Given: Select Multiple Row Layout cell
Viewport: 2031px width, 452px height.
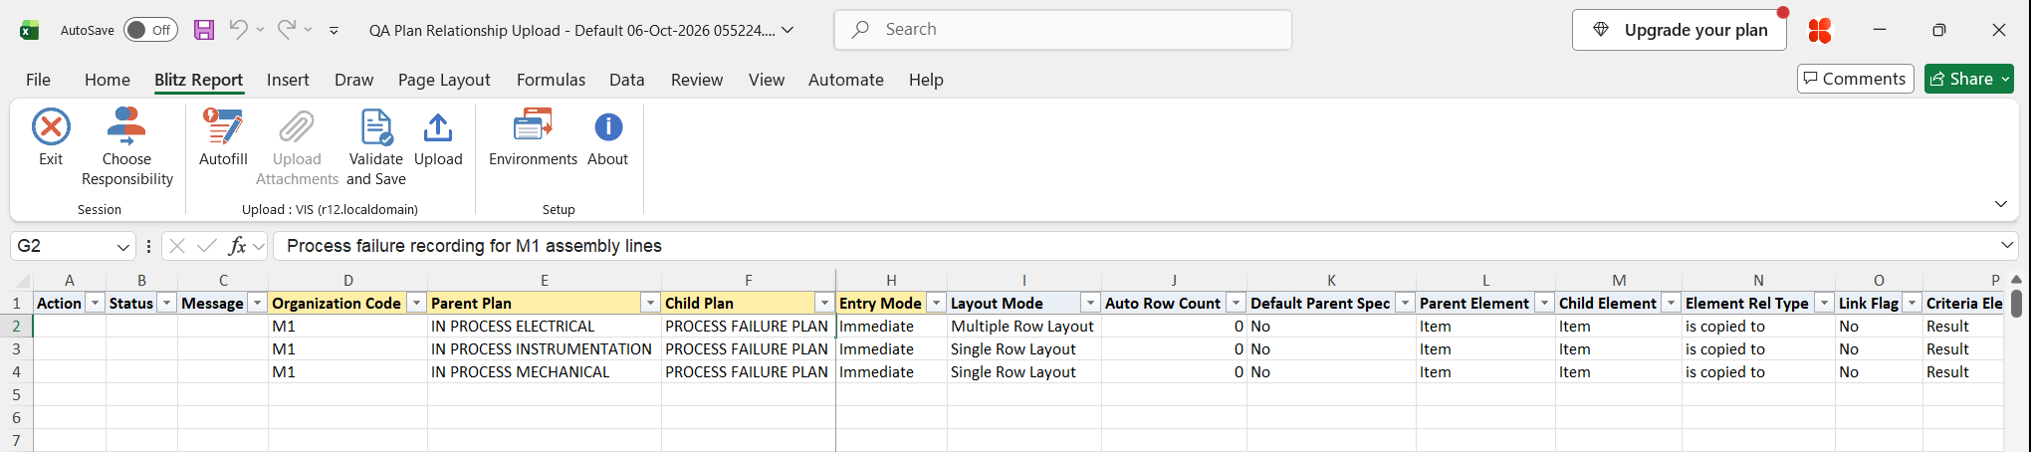Looking at the screenshot, I should pyautogui.click(x=1023, y=327).
